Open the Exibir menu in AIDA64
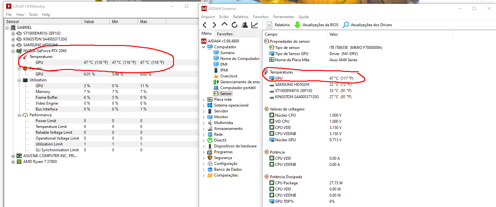Screen dimensions: 496x207 (x=224, y=17)
